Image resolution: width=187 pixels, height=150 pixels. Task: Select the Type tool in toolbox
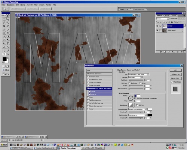(8, 43)
